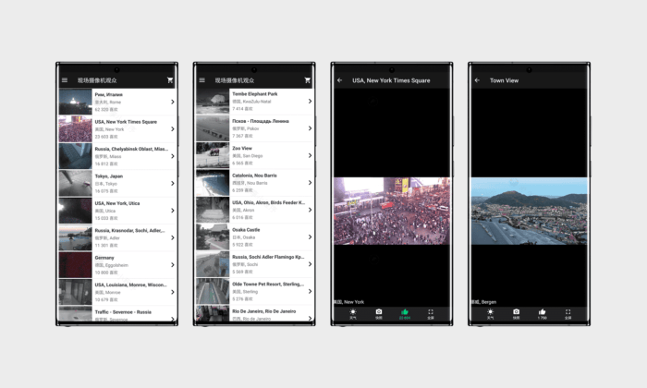Click the chevron beside Zoo View San Diego
The width and height of the screenshot is (647, 388).
(310, 155)
